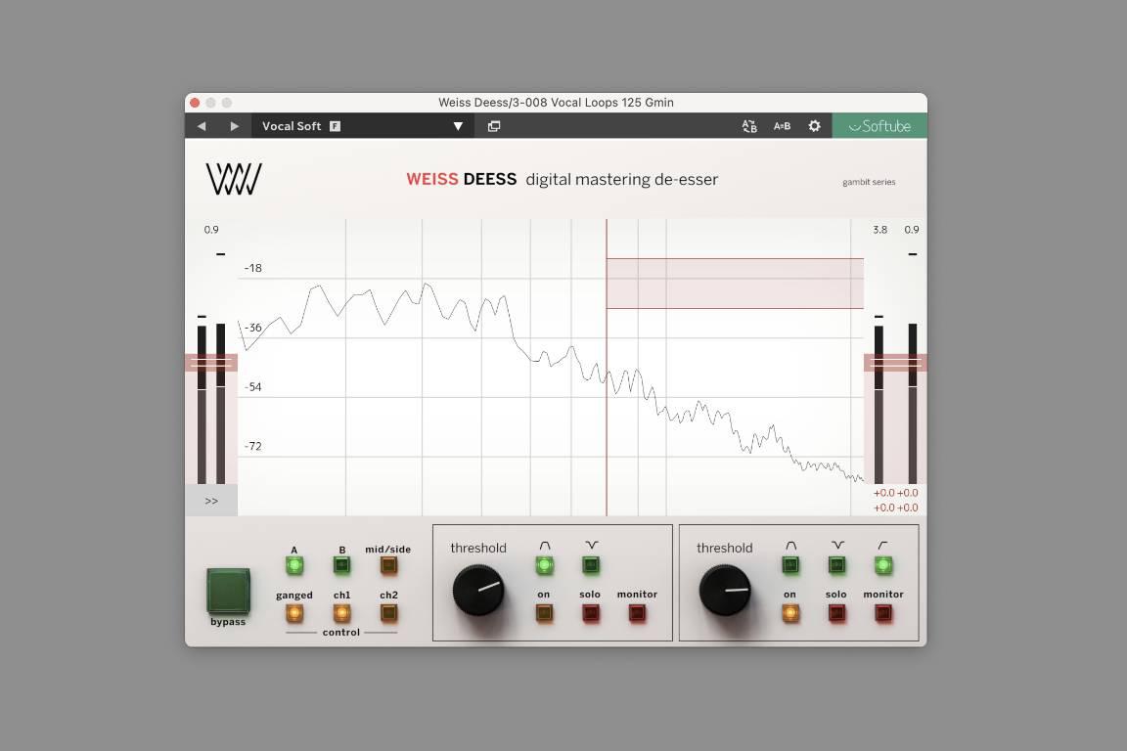Select setting B button
Screen dimensions: 1127x751
click(342, 565)
